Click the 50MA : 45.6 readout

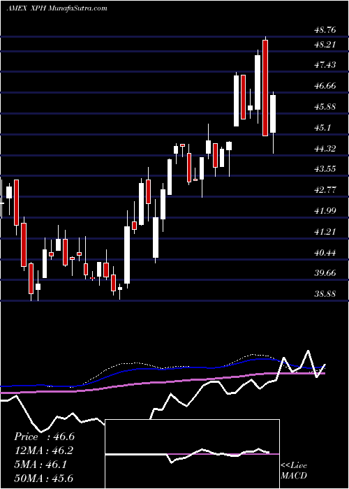click(x=44, y=478)
